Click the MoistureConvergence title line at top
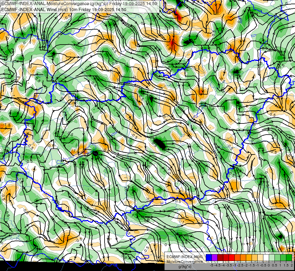Viewport: 295px width, 271px height. click(x=79, y=4)
